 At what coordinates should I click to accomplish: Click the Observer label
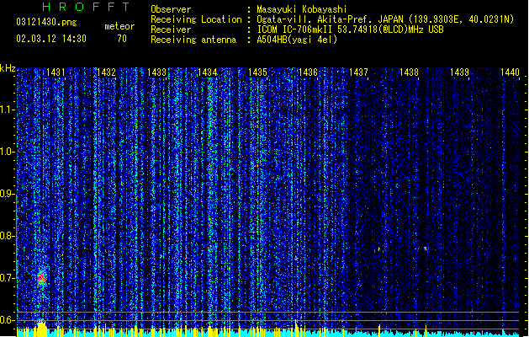coord(171,9)
